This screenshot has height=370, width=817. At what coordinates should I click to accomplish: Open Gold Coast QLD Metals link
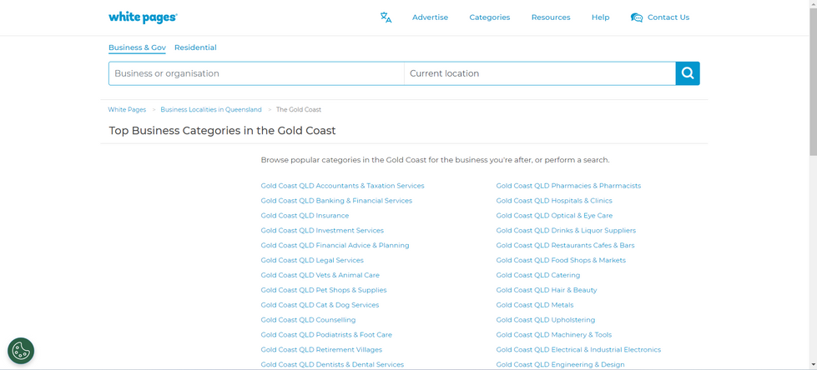click(535, 305)
